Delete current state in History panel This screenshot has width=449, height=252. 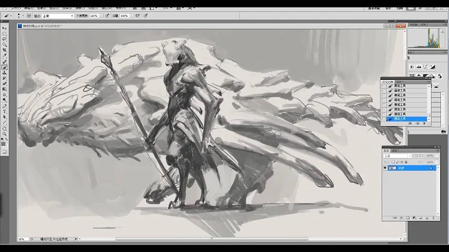424,124
